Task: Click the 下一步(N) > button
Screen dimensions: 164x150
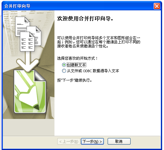Action: click(92, 142)
